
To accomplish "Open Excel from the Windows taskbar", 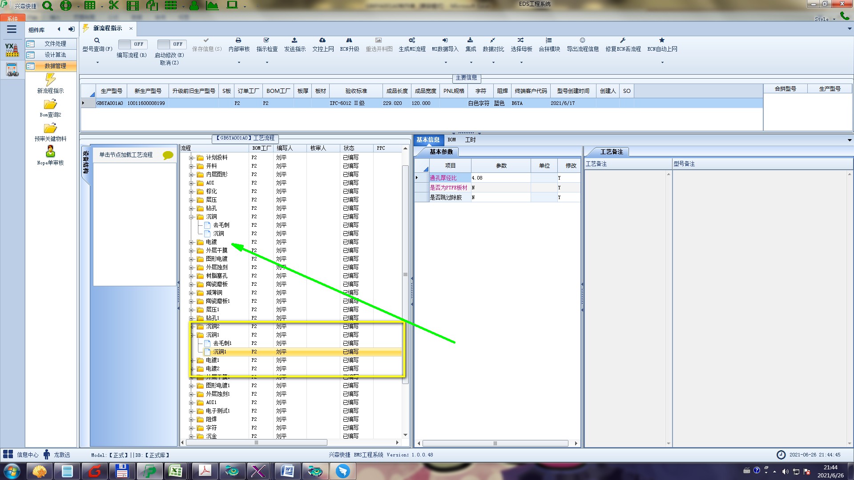I will point(176,471).
